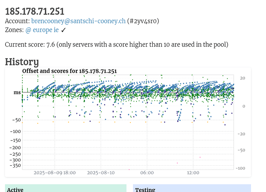
Task: Click the zone checkmark symbol
Action: click(63, 30)
